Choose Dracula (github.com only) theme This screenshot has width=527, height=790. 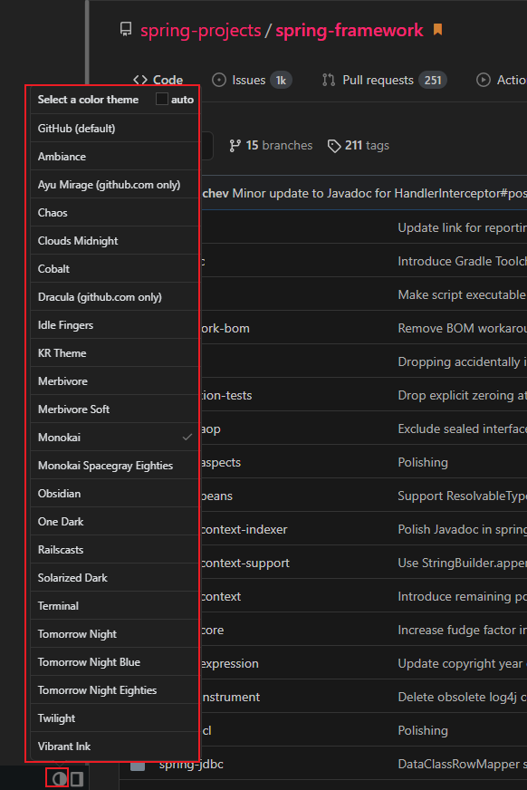coord(114,297)
